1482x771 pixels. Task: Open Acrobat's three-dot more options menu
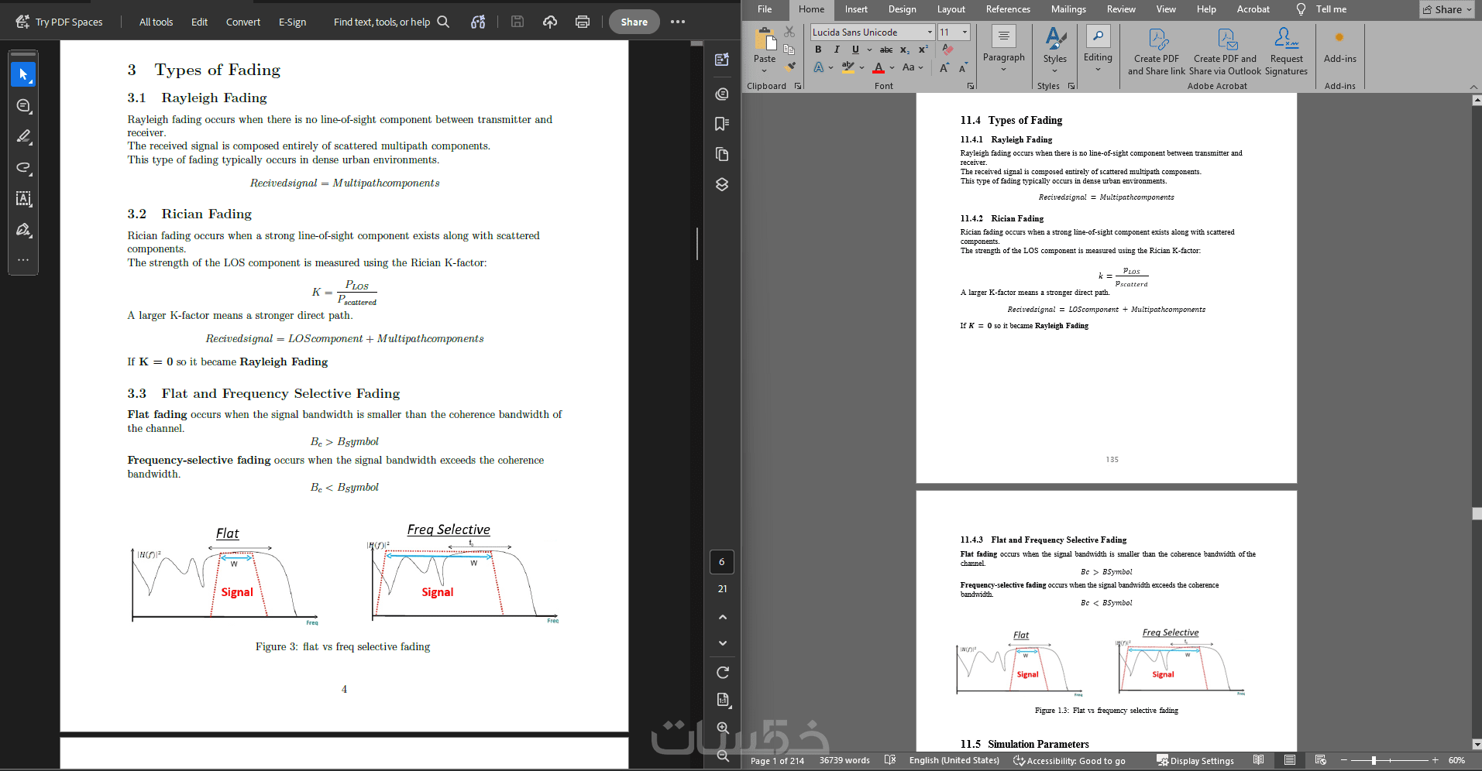click(x=678, y=22)
